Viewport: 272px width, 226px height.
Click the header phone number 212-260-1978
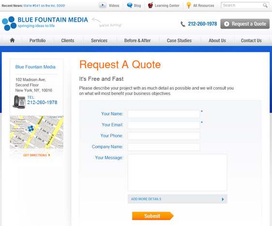(x=202, y=24)
